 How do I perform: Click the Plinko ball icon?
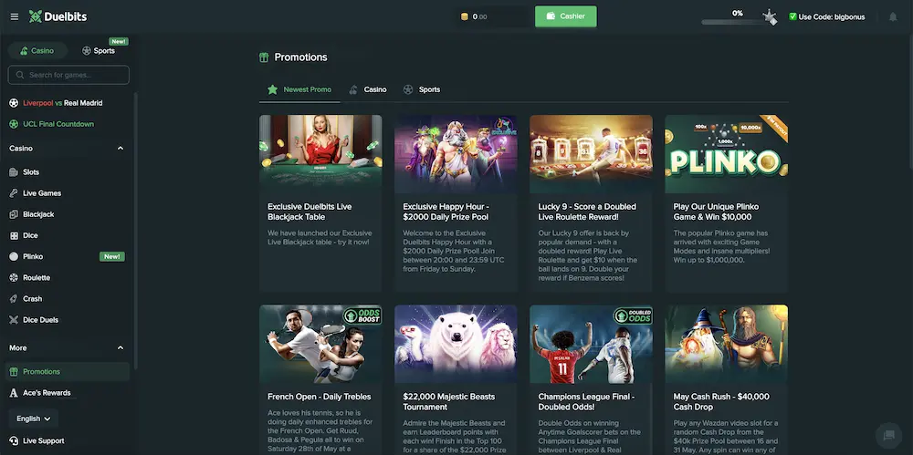(x=14, y=256)
